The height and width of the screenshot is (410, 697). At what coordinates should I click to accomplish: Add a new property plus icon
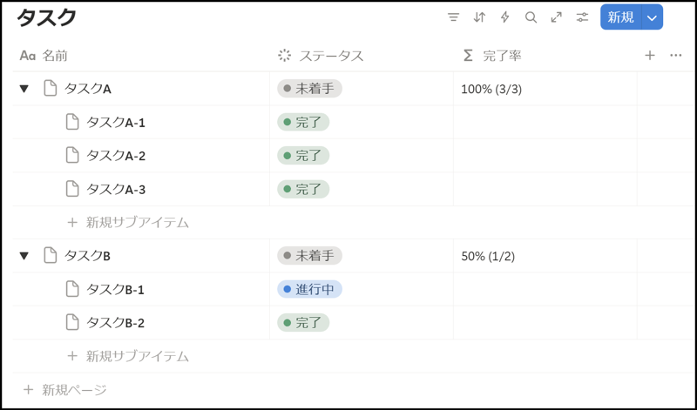[x=650, y=56]
